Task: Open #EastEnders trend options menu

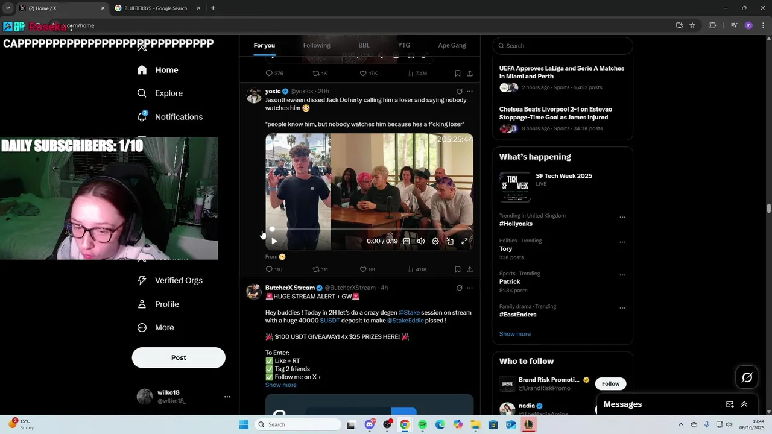Action: [x=622, y=308]
